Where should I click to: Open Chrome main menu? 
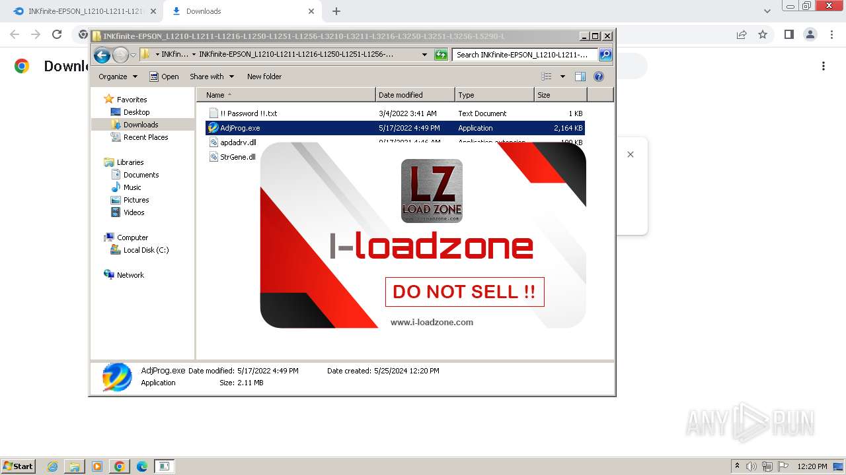coord(831,34)
